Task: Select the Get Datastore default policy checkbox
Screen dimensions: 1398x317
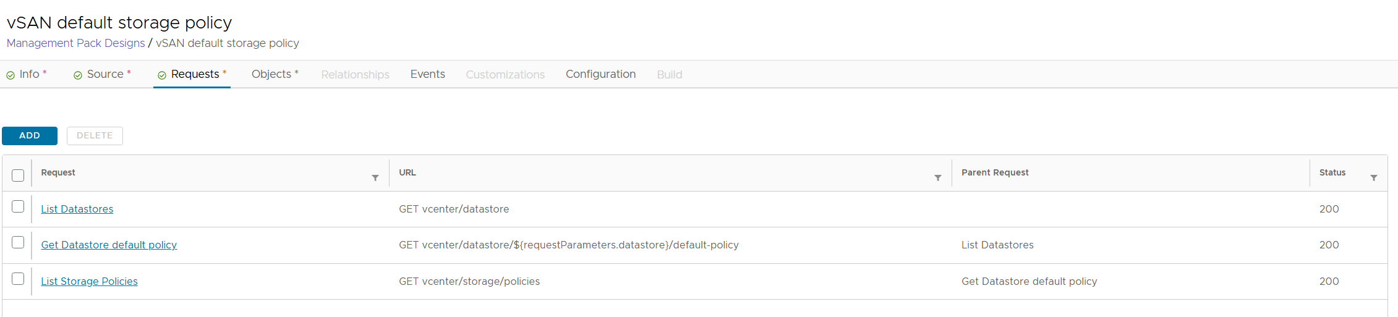Action: click(18, 242)
